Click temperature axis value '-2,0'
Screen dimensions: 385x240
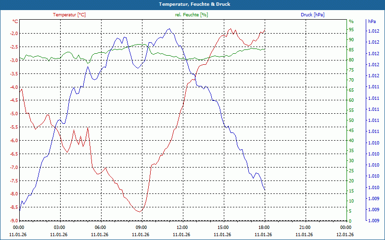pos(14,33)
